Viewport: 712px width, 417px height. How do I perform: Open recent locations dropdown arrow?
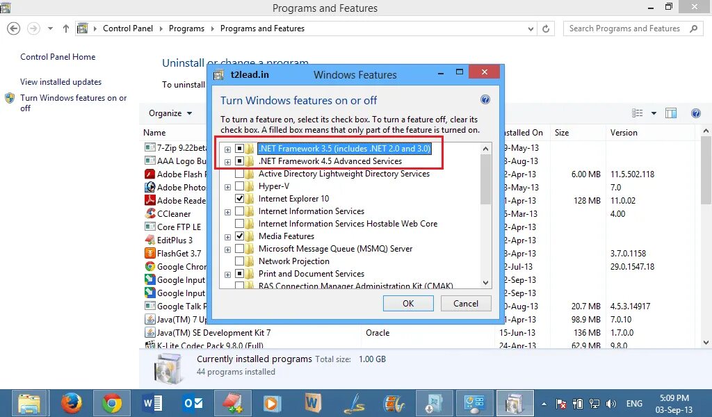50,28
